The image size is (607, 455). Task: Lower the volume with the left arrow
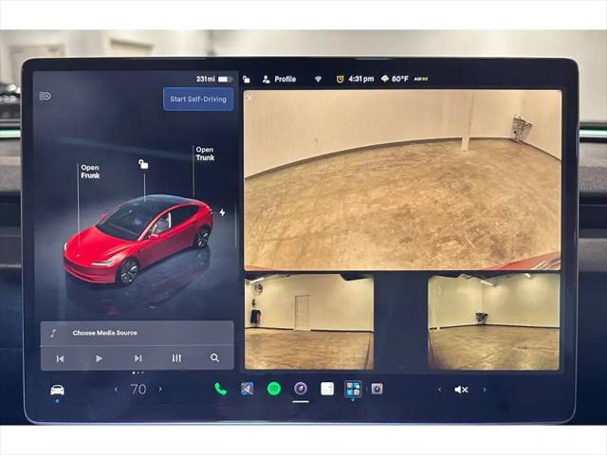(x=439, y=390)
